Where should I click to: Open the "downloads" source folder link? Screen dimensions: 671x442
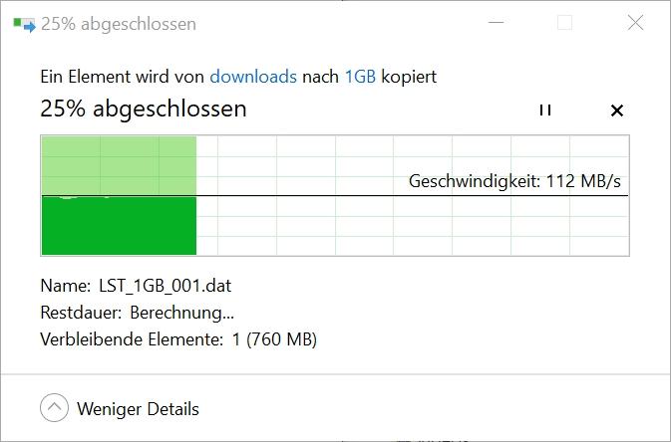point(253,76)
